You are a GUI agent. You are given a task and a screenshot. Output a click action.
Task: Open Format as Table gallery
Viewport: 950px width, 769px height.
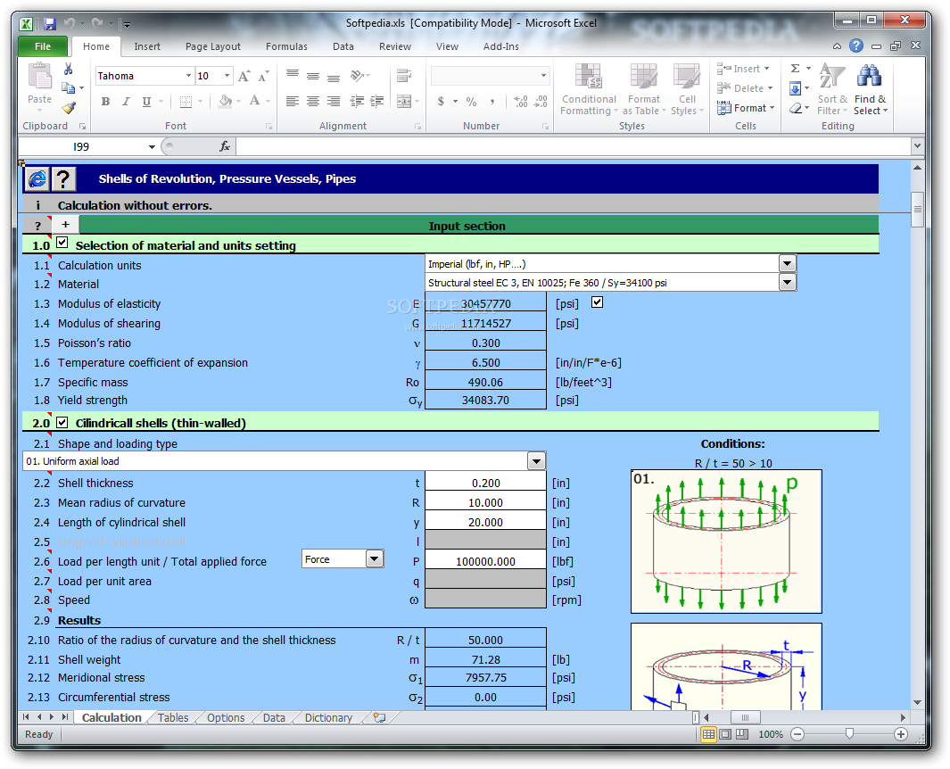click(x=643, y=88)
